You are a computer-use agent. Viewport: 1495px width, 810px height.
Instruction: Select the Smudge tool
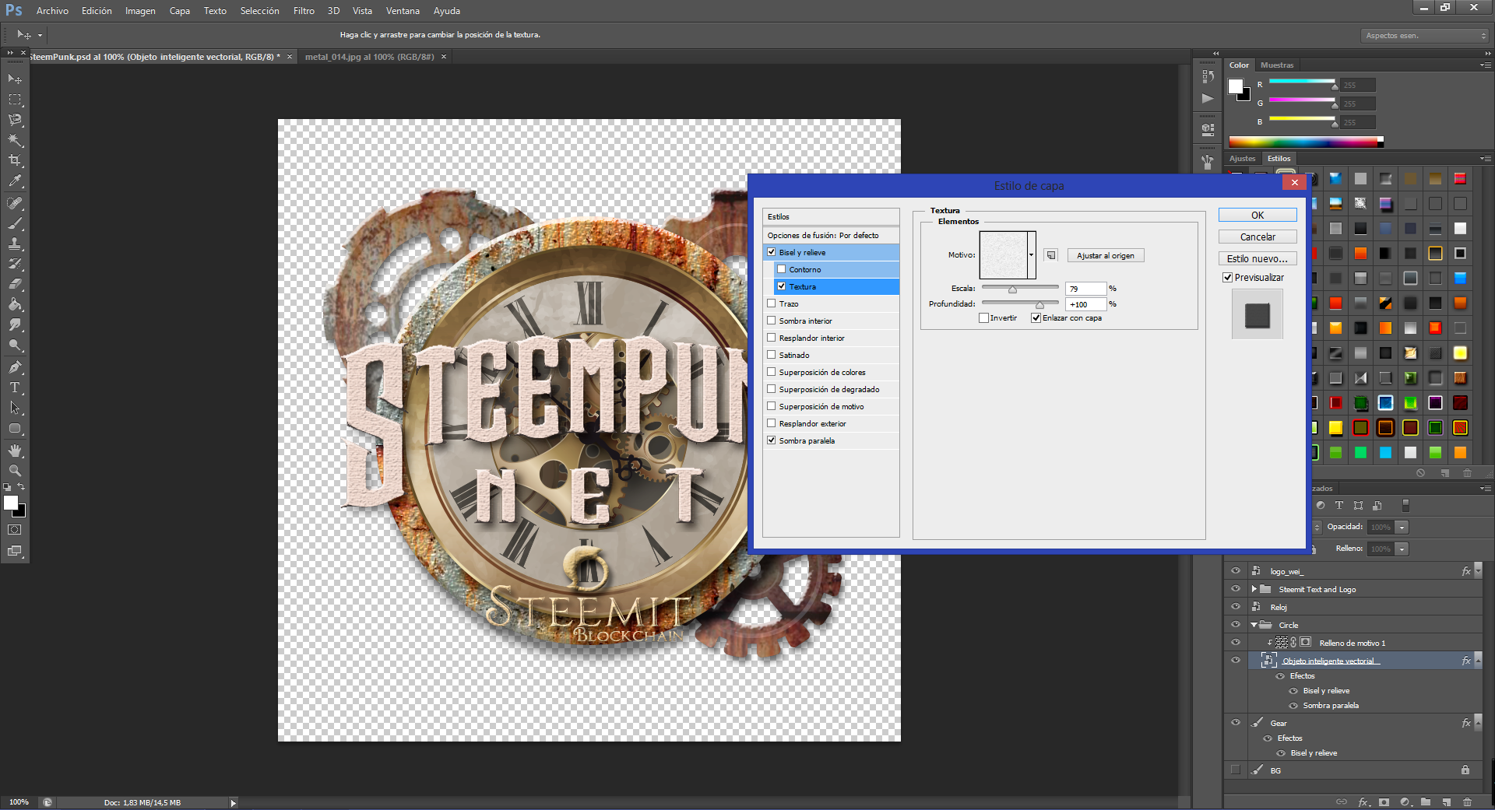pos(15,324)
